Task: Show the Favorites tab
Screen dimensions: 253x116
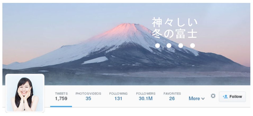Action: pos(172,96)
